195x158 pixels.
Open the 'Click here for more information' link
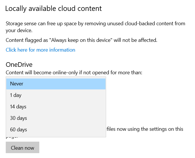tap(40, 50)
